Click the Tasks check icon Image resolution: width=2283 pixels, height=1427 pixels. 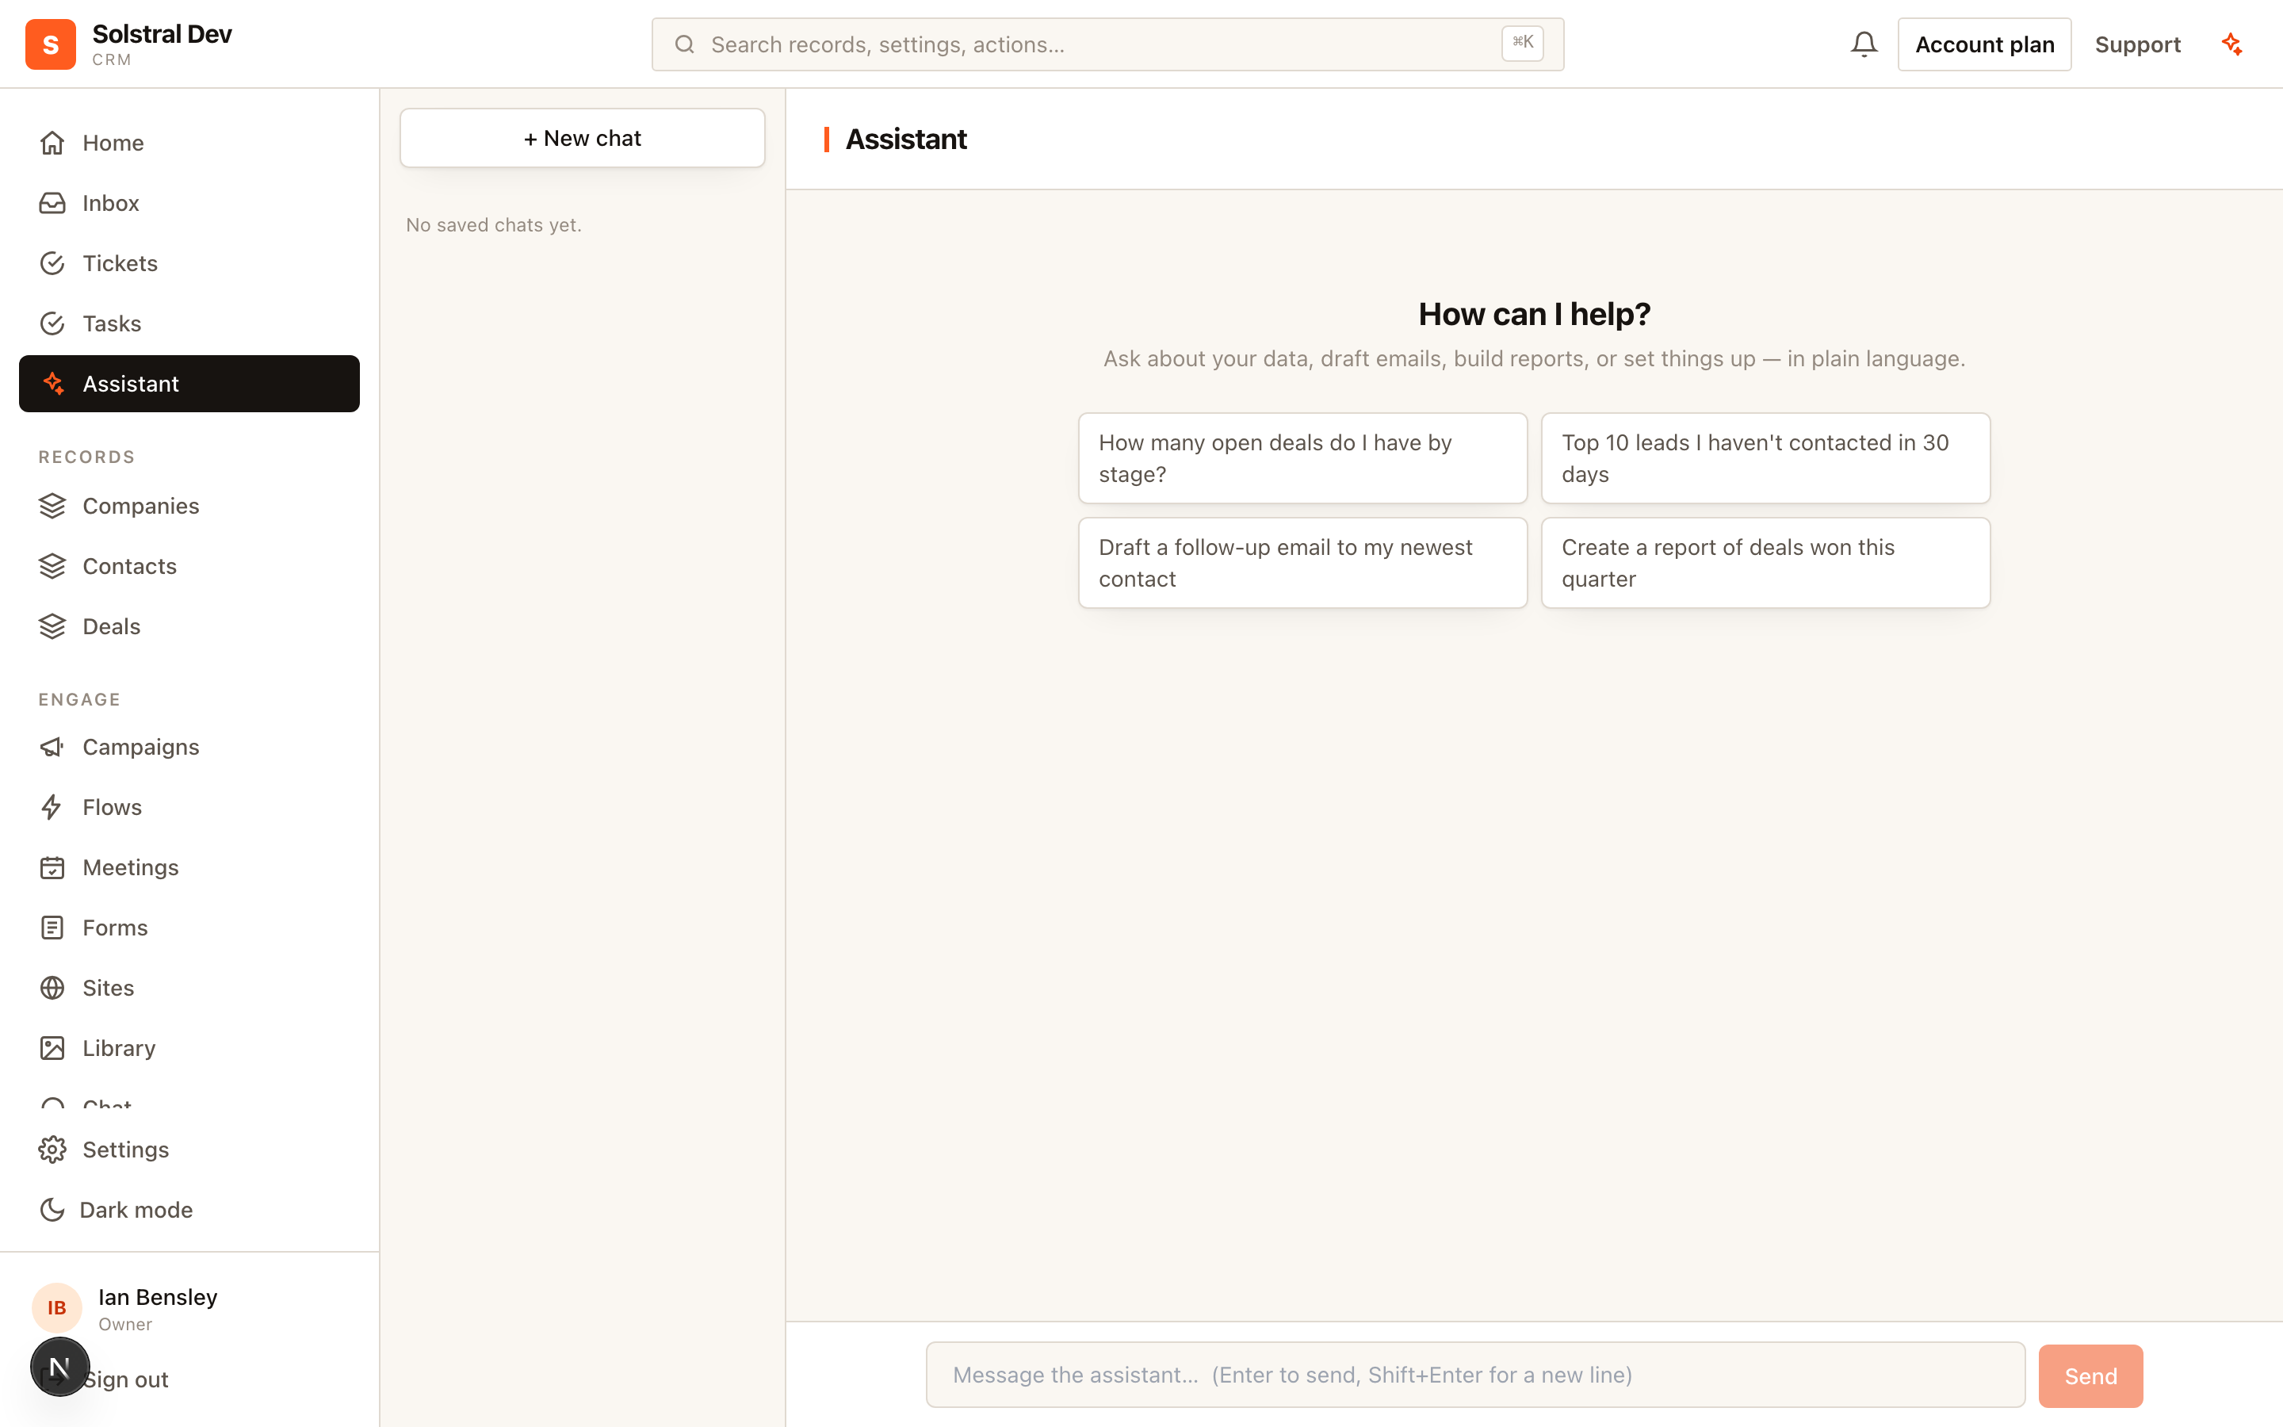(x=53, y=323)
